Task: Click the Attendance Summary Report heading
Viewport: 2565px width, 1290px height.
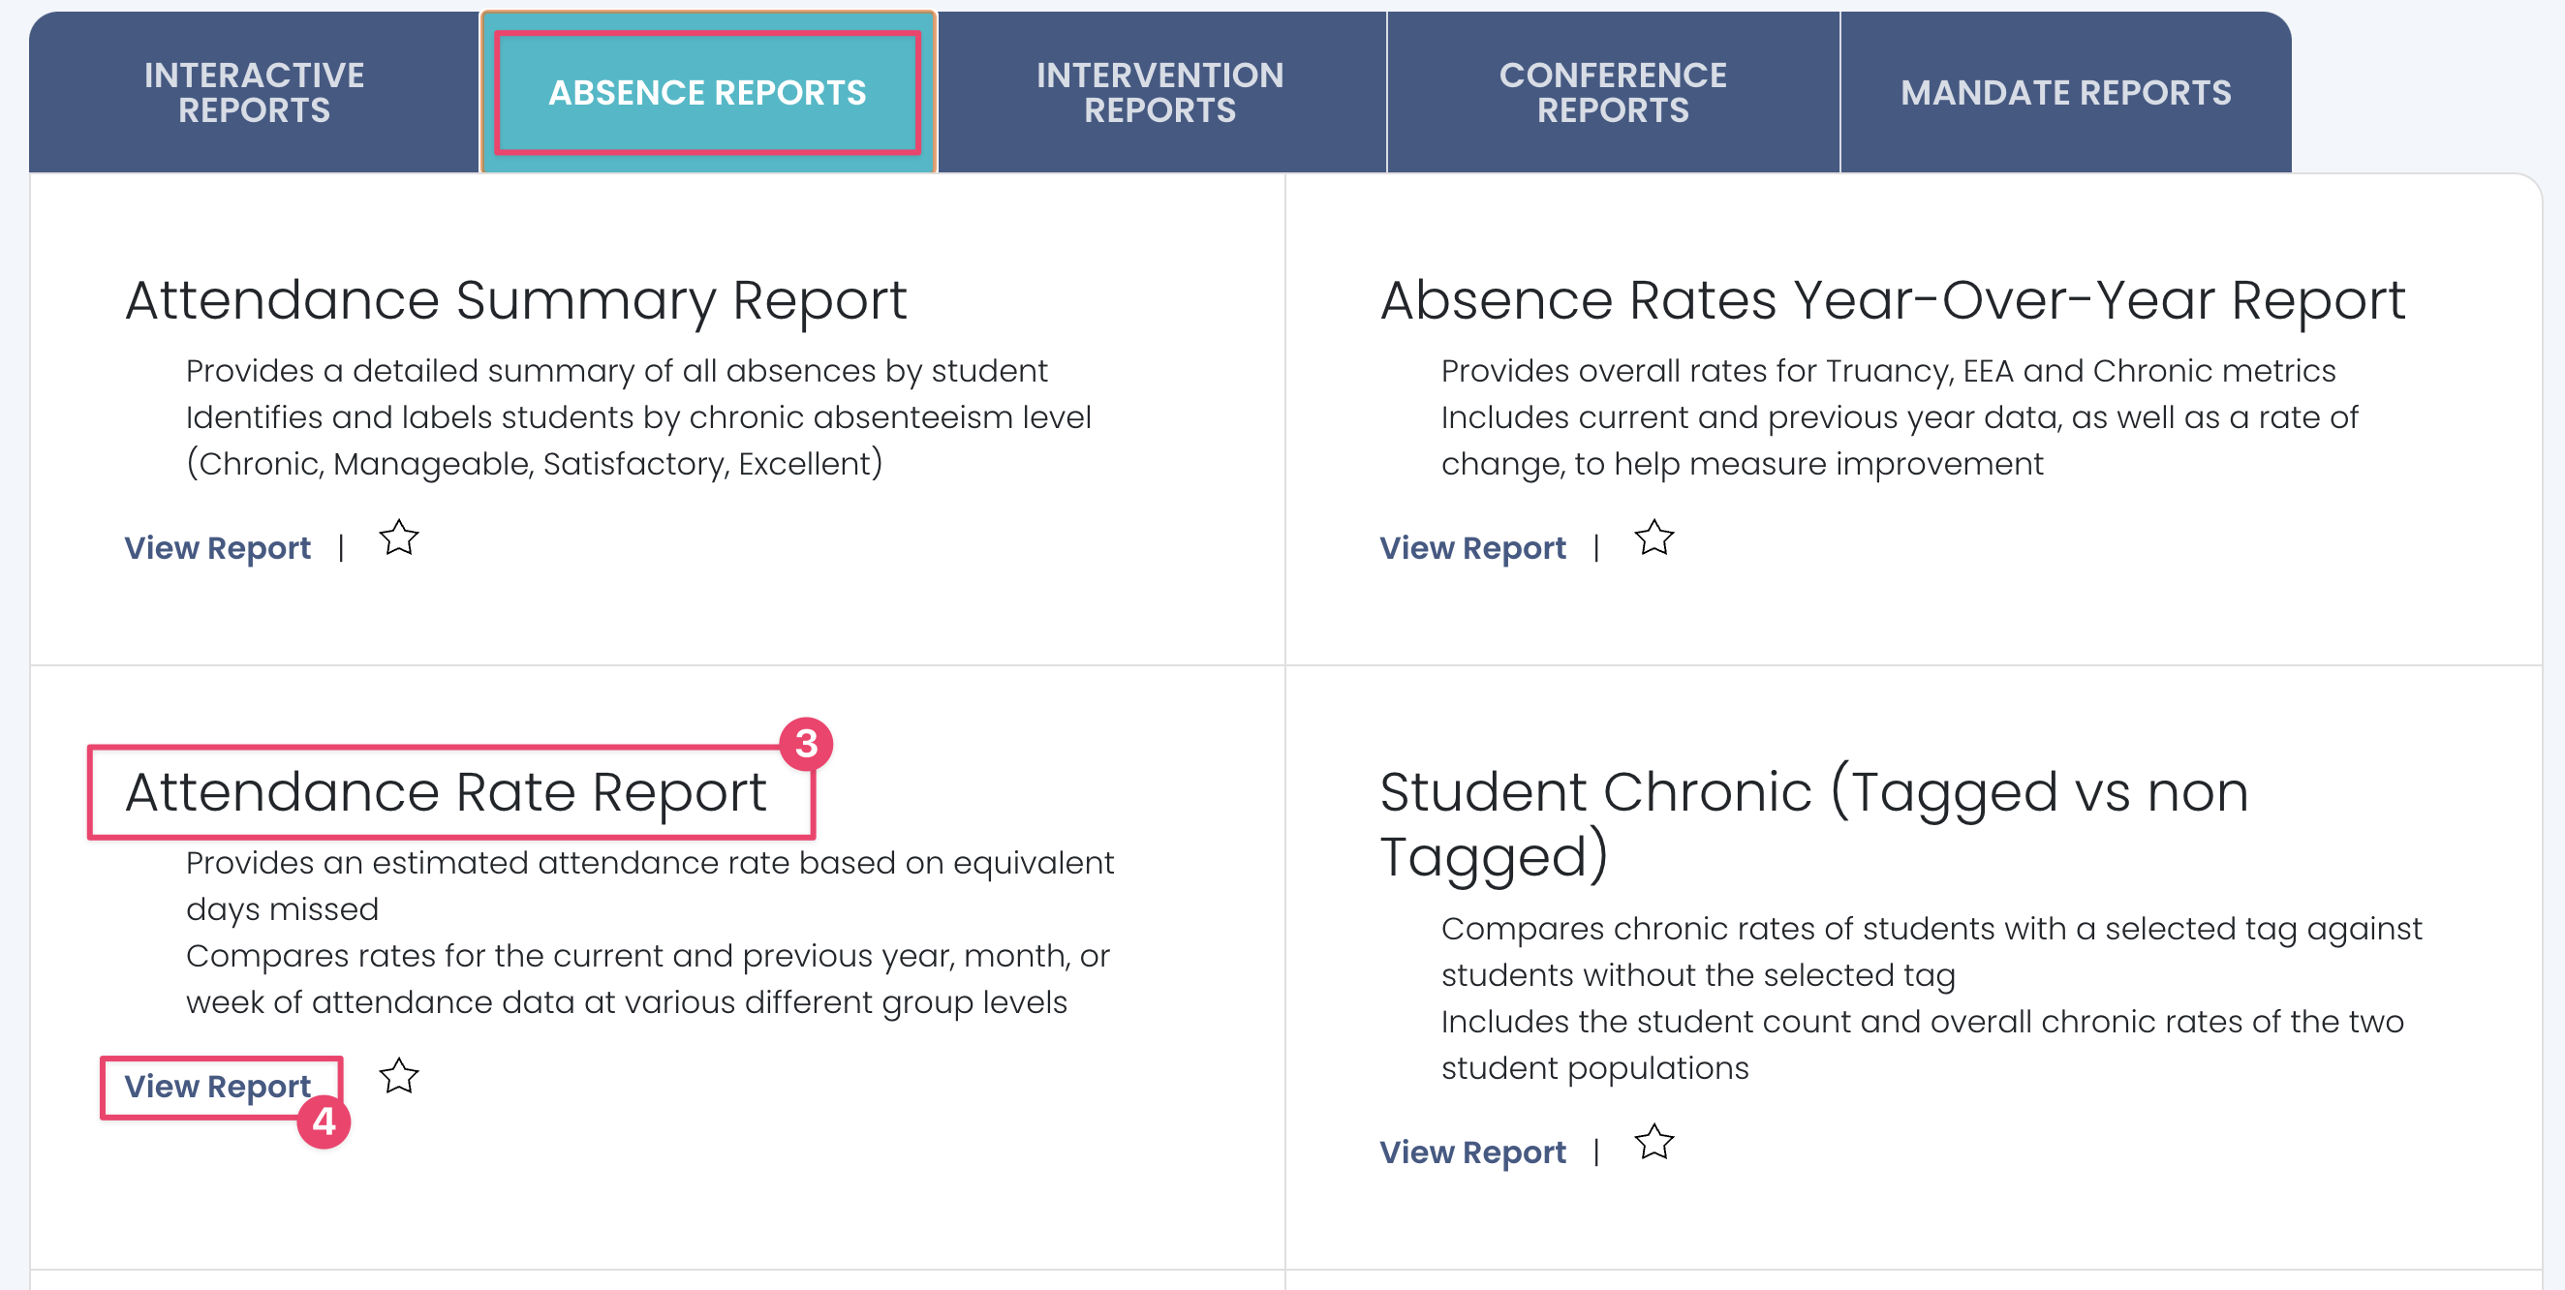Action: [515, 299]
